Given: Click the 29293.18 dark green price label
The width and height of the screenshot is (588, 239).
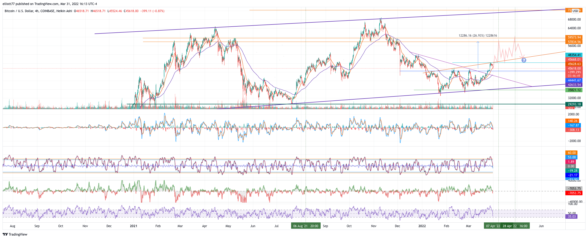Looking at the screenshot, I should tap(574, 104).
